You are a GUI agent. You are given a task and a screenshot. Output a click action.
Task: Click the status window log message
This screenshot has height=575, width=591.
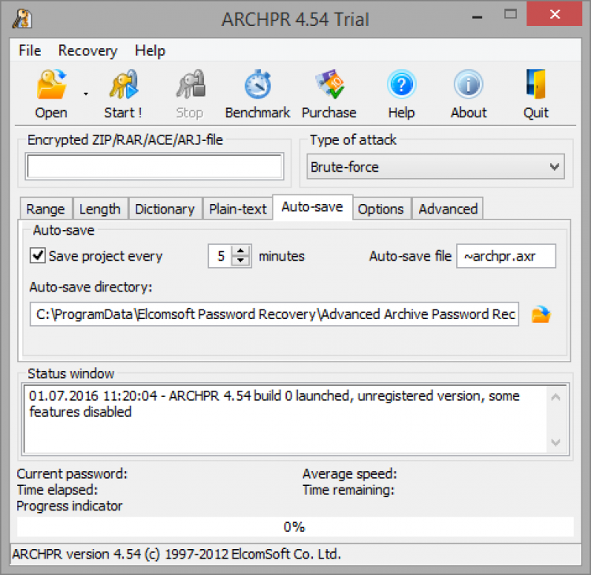(274, 404)
